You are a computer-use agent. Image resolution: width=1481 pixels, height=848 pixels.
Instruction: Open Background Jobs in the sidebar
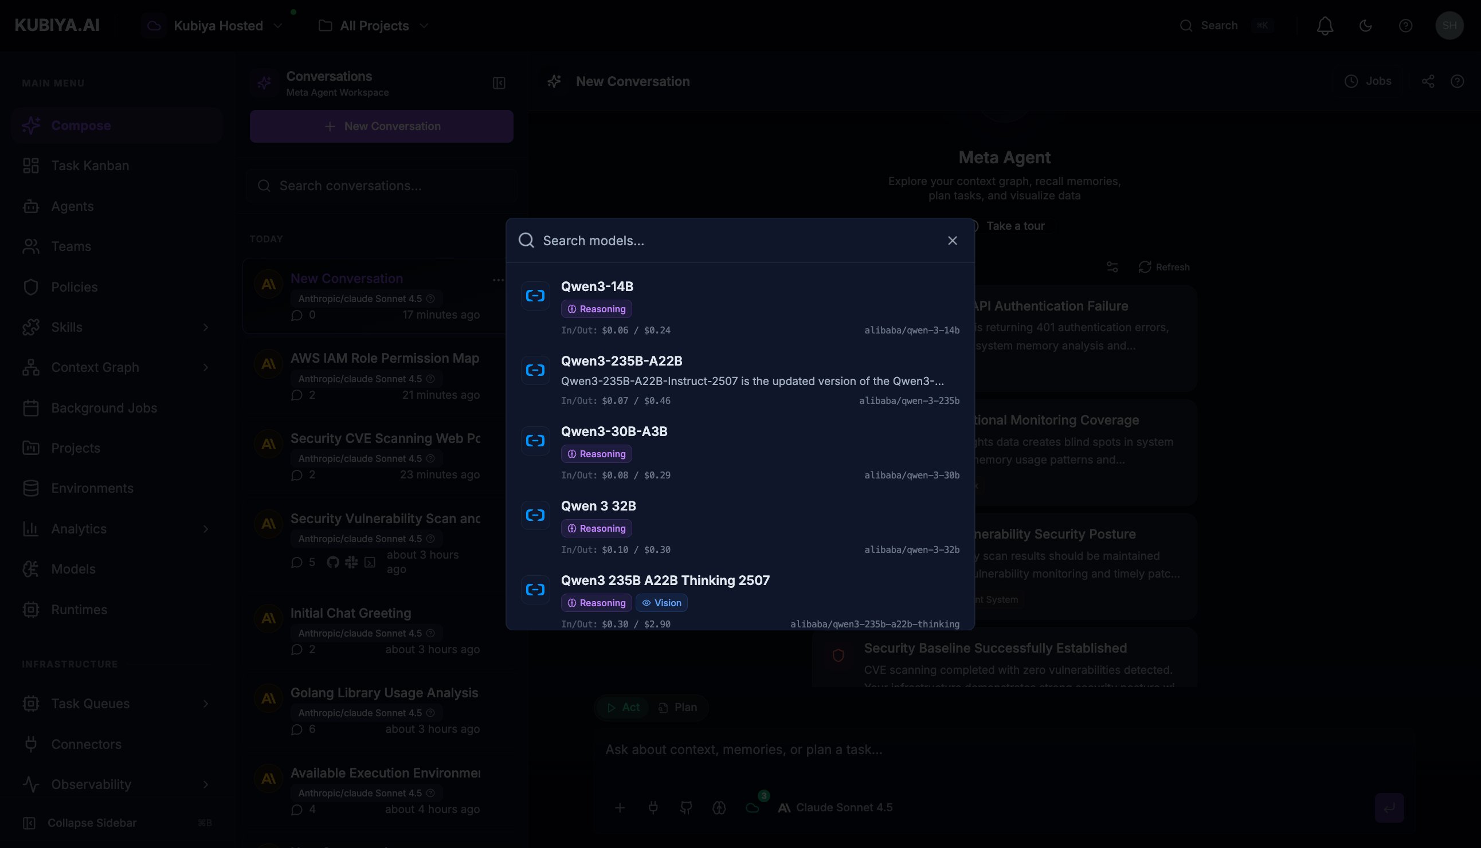pyautogui.click(x=116, y=408)
